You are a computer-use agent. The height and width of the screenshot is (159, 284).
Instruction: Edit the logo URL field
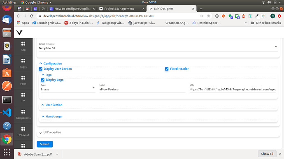click(233, 89)
